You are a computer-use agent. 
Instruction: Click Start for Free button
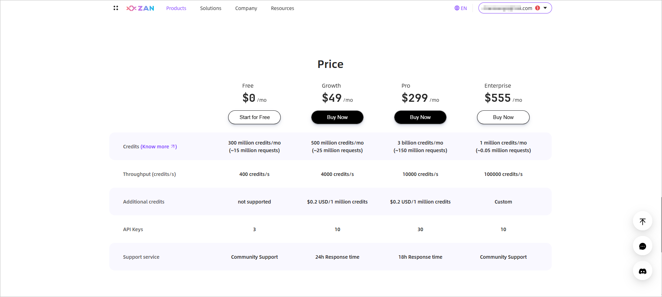(254, 117)
